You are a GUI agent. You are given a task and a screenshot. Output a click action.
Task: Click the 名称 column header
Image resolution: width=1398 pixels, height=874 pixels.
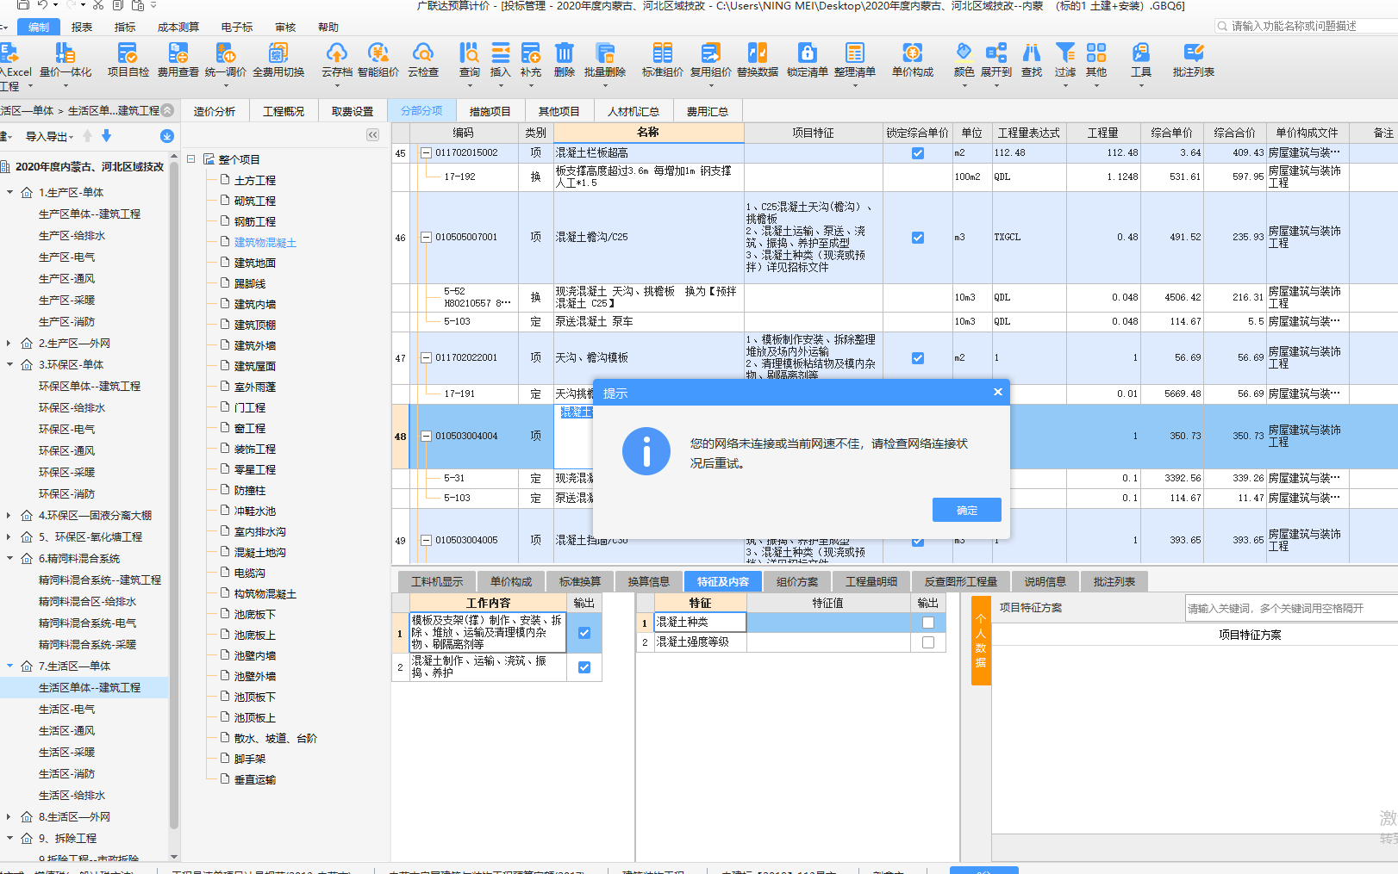tap(648, 133)
